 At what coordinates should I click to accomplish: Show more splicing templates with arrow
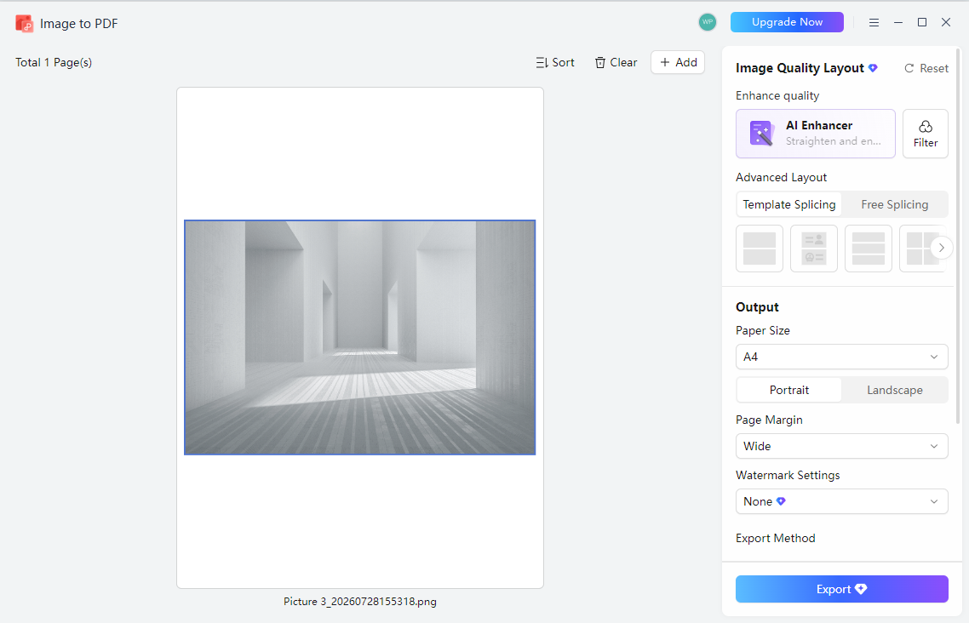click(941, 248)
